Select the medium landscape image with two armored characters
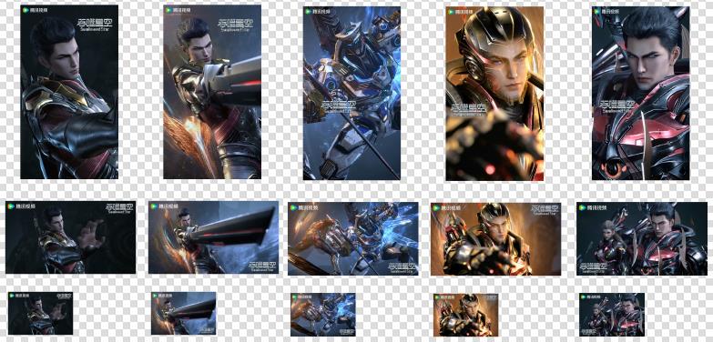This screenshot has height=342, width=713. (642, 239)
